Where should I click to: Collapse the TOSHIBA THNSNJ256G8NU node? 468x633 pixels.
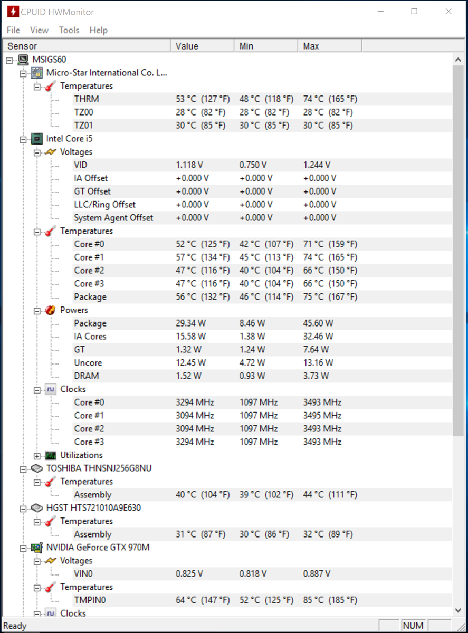[x=23, y=469]
